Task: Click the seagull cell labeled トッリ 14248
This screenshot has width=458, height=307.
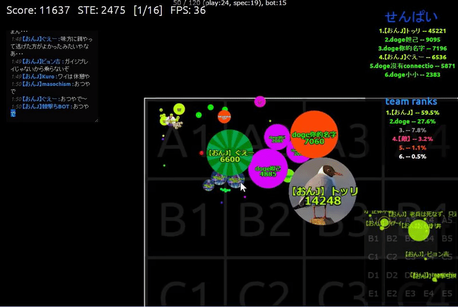Action: click(x=322, y=192)
